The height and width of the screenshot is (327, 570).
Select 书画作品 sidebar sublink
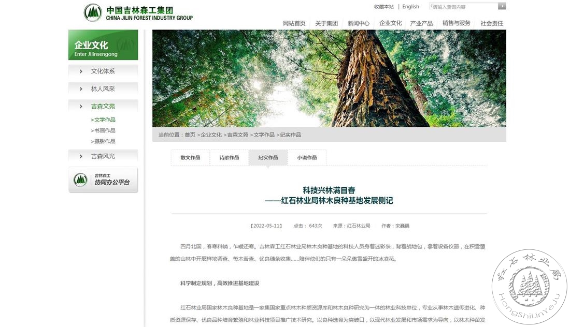tap(103, 130)
